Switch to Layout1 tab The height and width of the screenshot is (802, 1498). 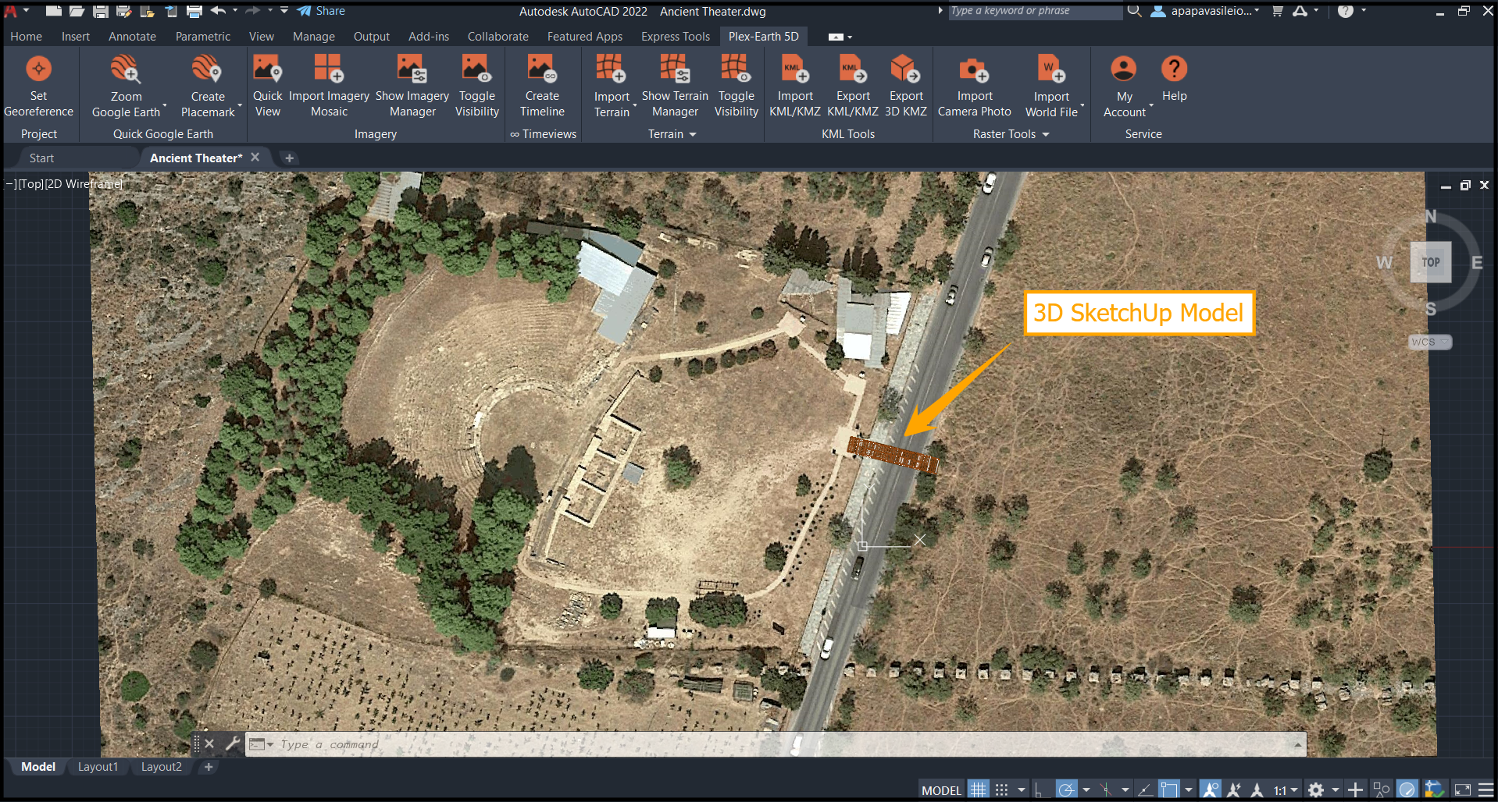pos(98,768)
